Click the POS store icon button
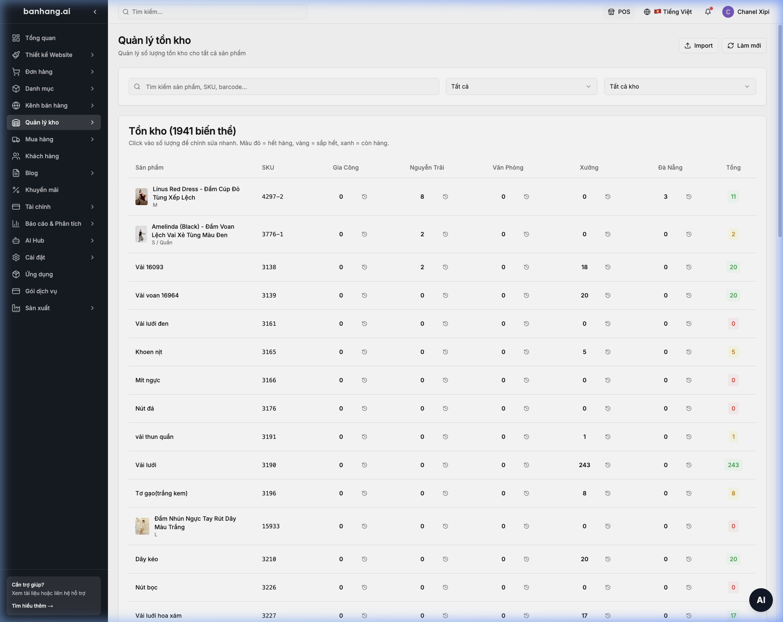Image resolution: width=783 pixels, height=622 pixels. pos(619,12)
